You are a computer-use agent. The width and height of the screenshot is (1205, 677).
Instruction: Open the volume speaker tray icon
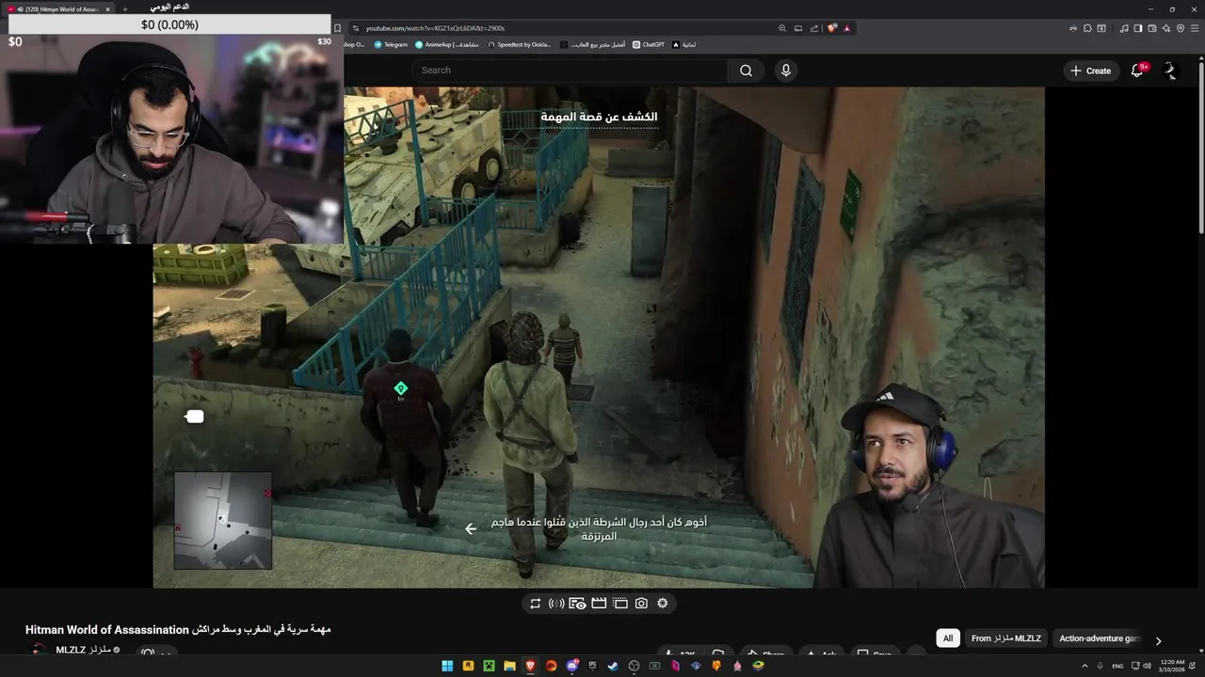[x=1147, y=666]
